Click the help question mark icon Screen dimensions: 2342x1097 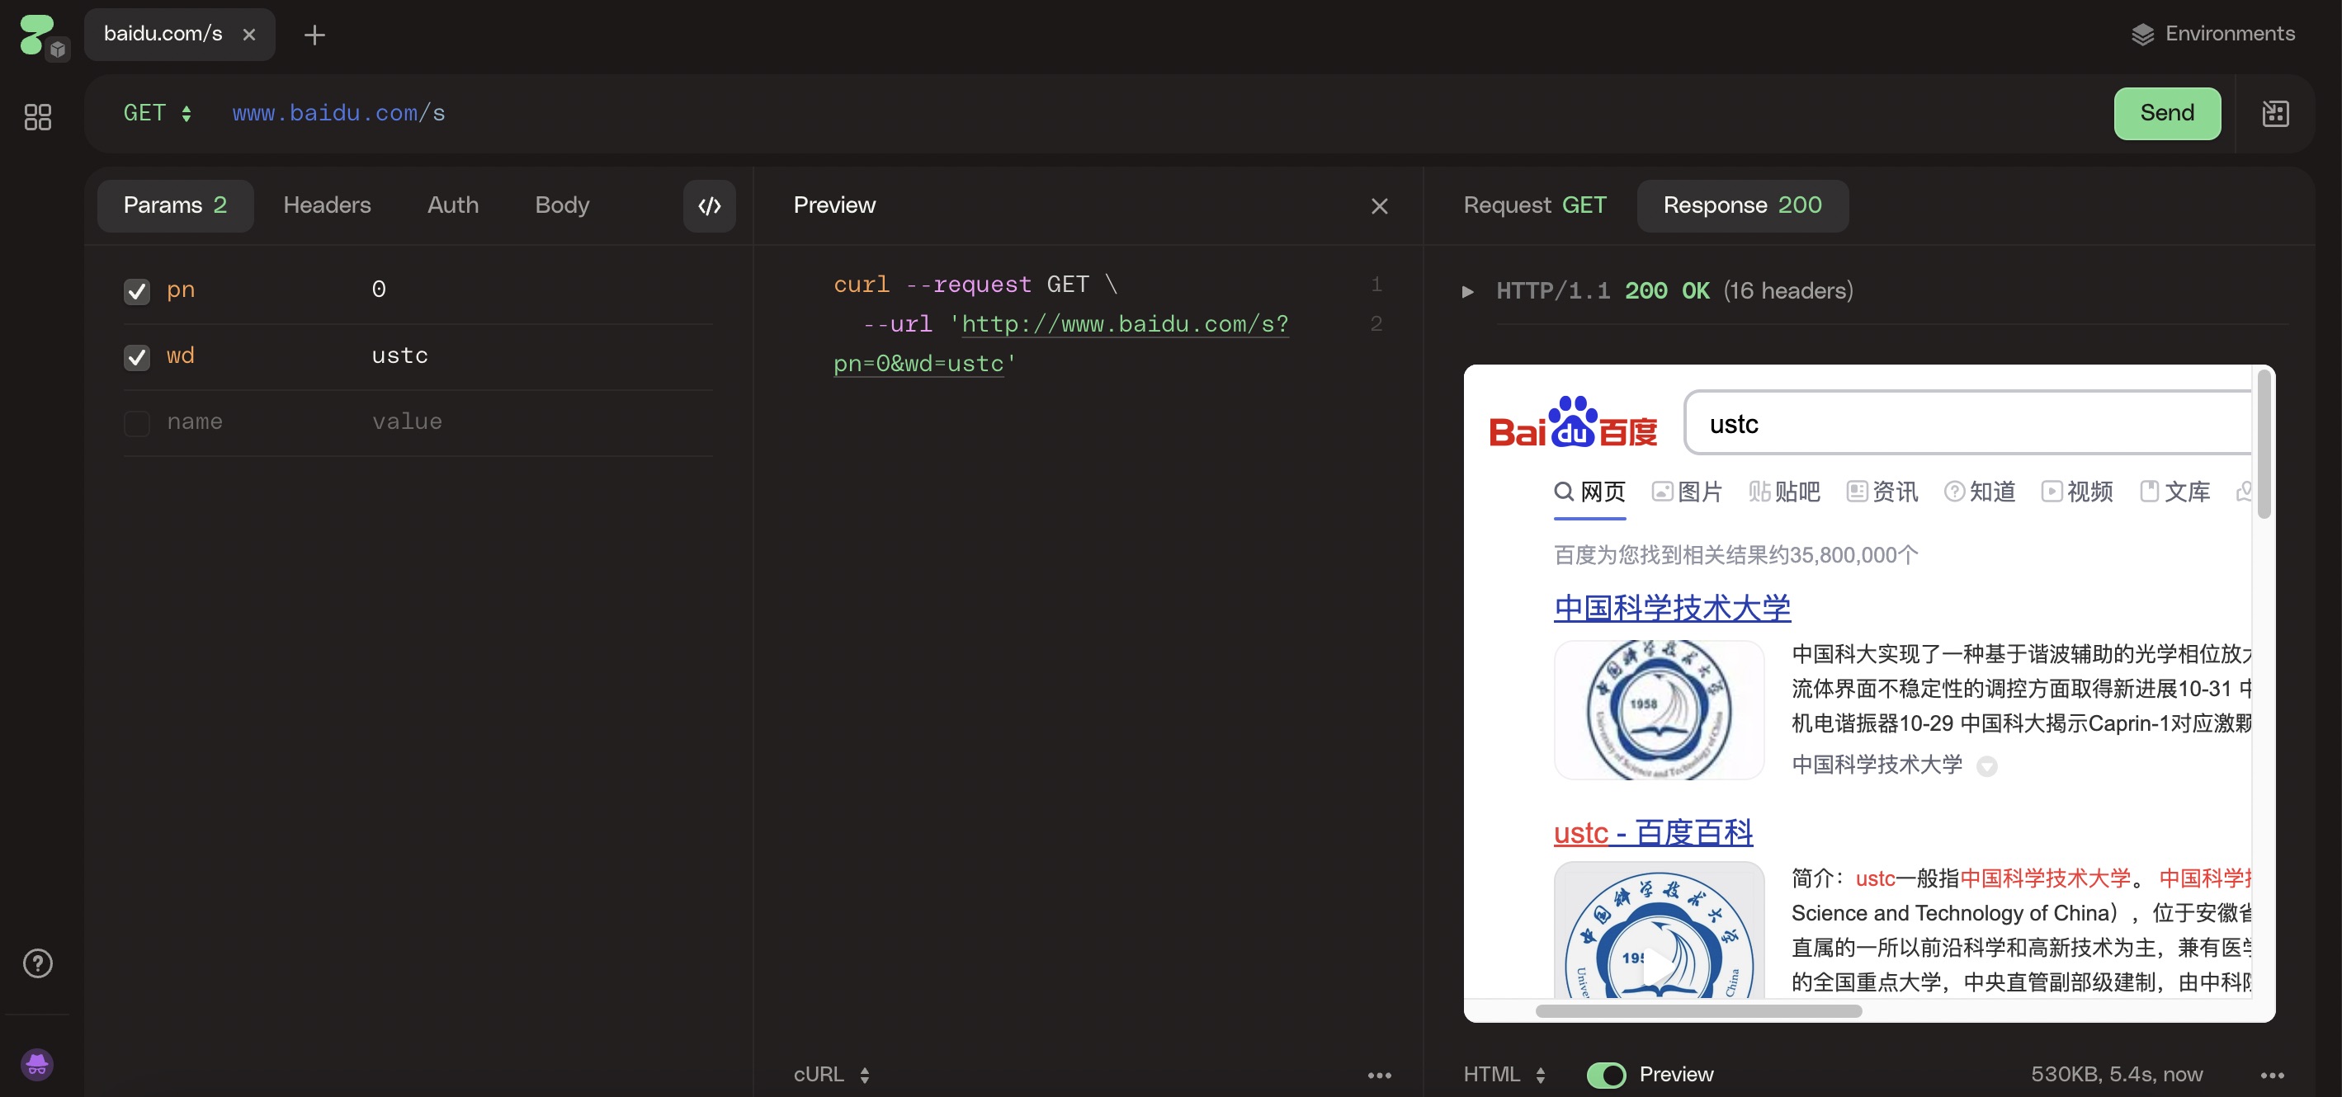tap(37, 963)
